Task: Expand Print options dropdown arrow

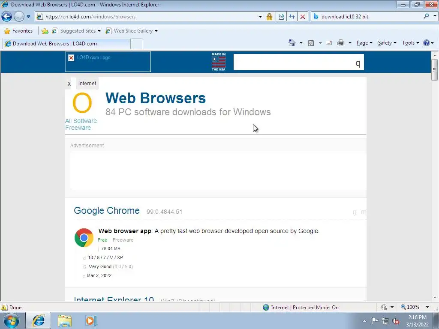Action: (350, 43)
